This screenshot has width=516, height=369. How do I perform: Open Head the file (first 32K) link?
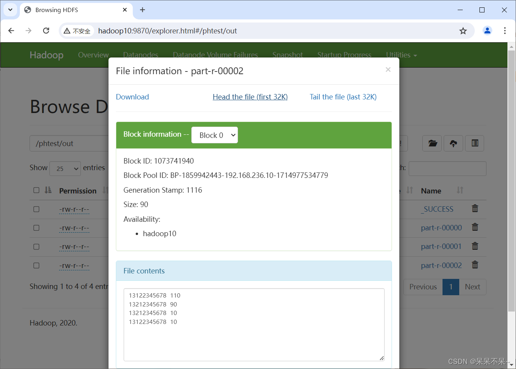click(x=250, y=97)
